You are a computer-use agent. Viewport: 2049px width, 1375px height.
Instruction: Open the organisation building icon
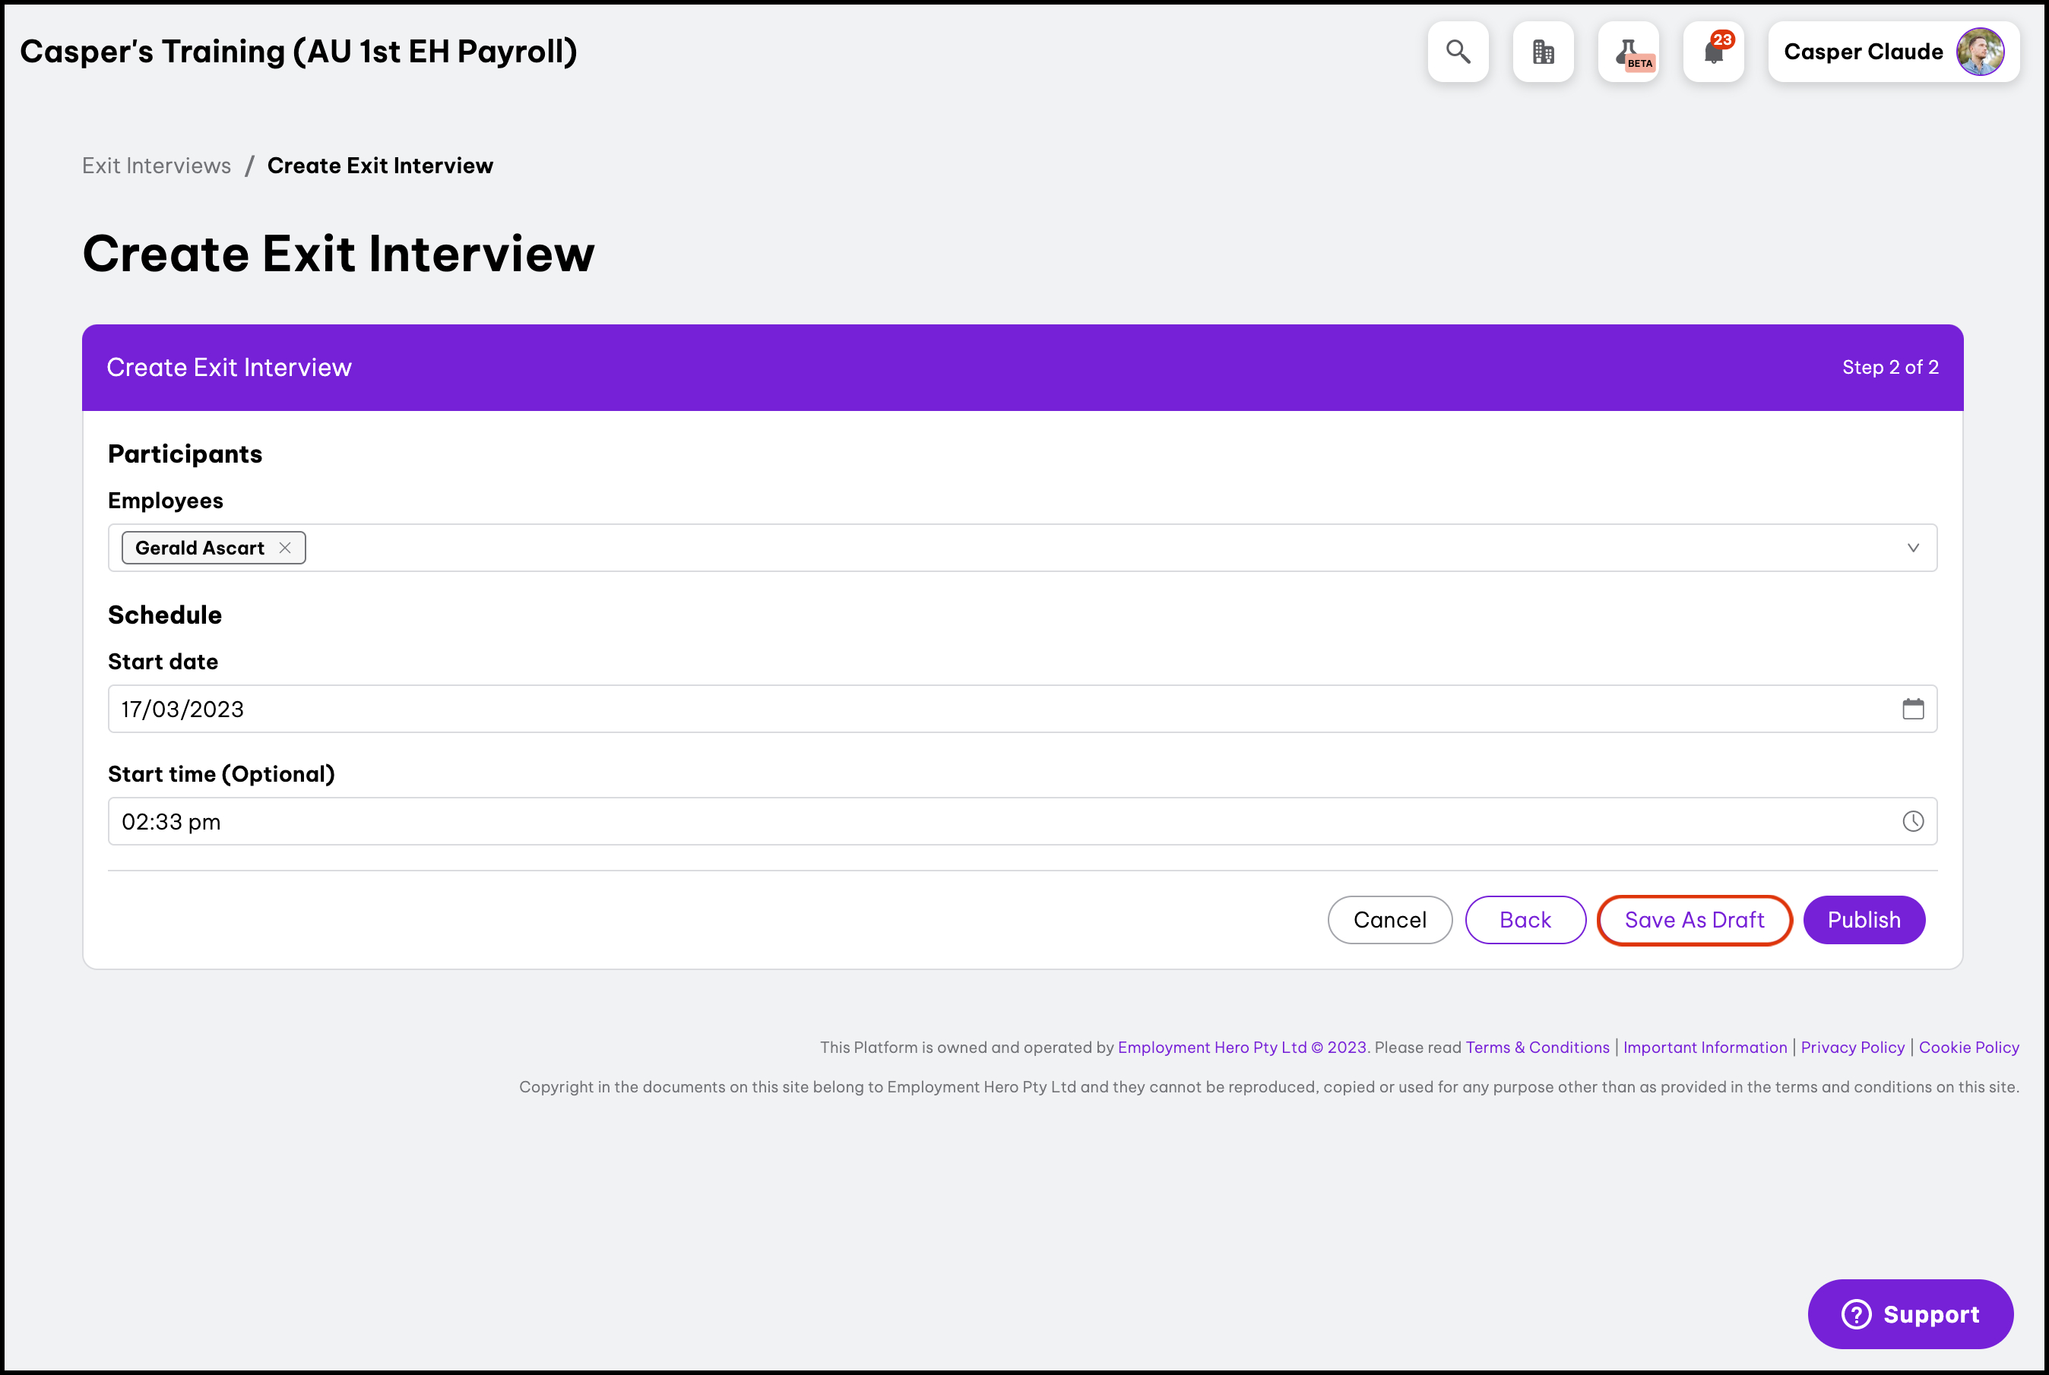click(x=1543, y=52)
